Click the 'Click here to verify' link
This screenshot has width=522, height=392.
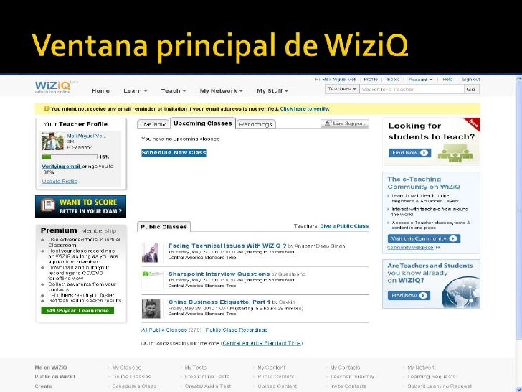click(x=304, y=108)
